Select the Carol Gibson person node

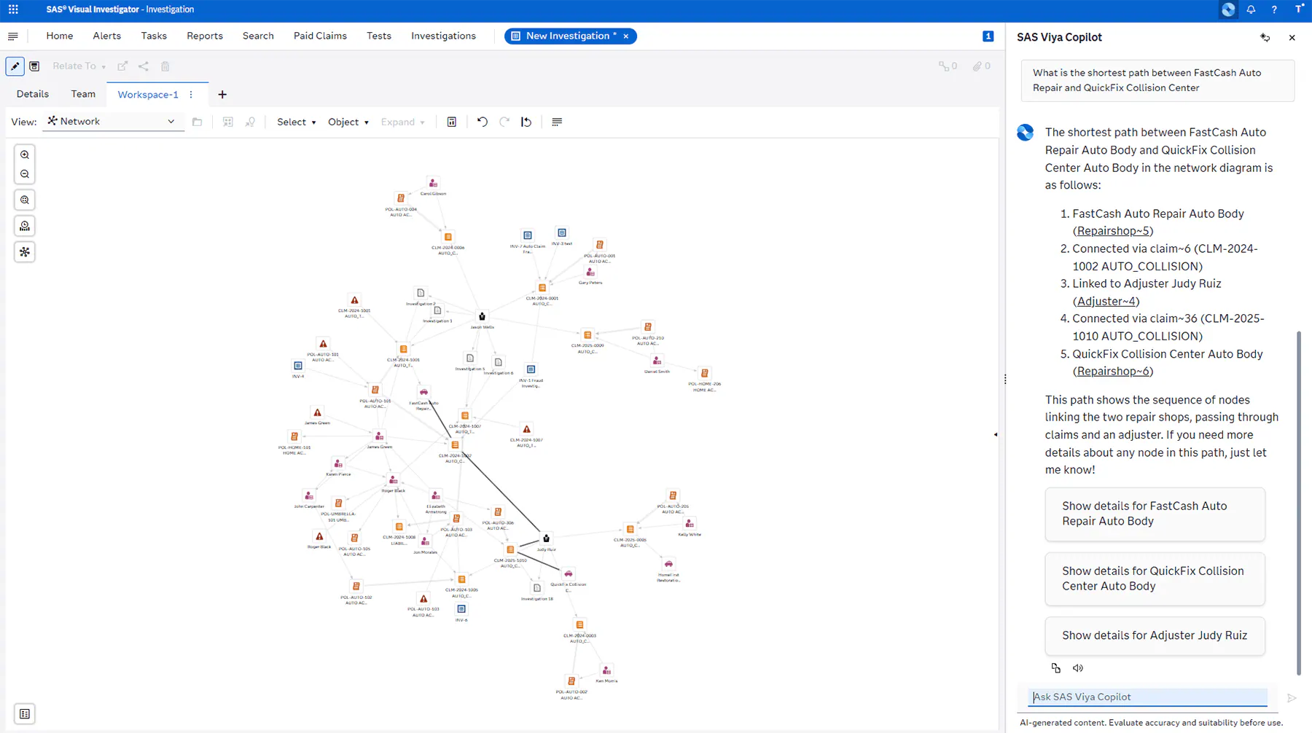433,183
